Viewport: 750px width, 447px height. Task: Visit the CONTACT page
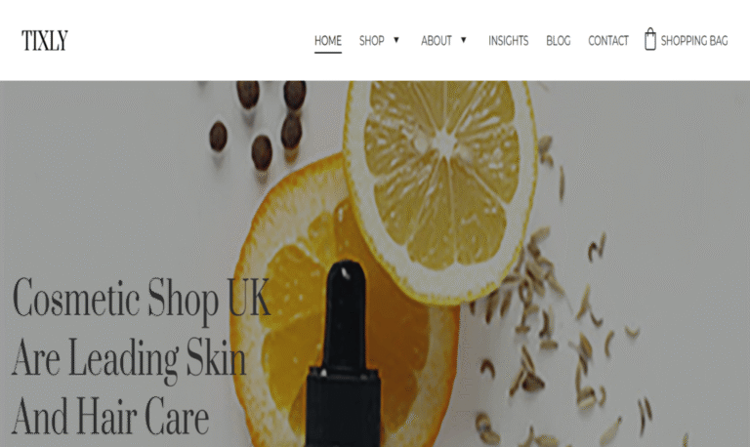pos(608,41)
